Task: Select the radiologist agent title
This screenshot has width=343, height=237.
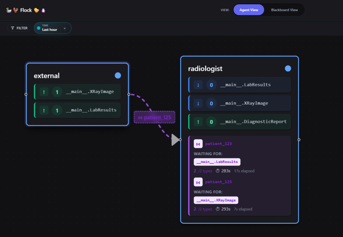Action: [205, 69]
